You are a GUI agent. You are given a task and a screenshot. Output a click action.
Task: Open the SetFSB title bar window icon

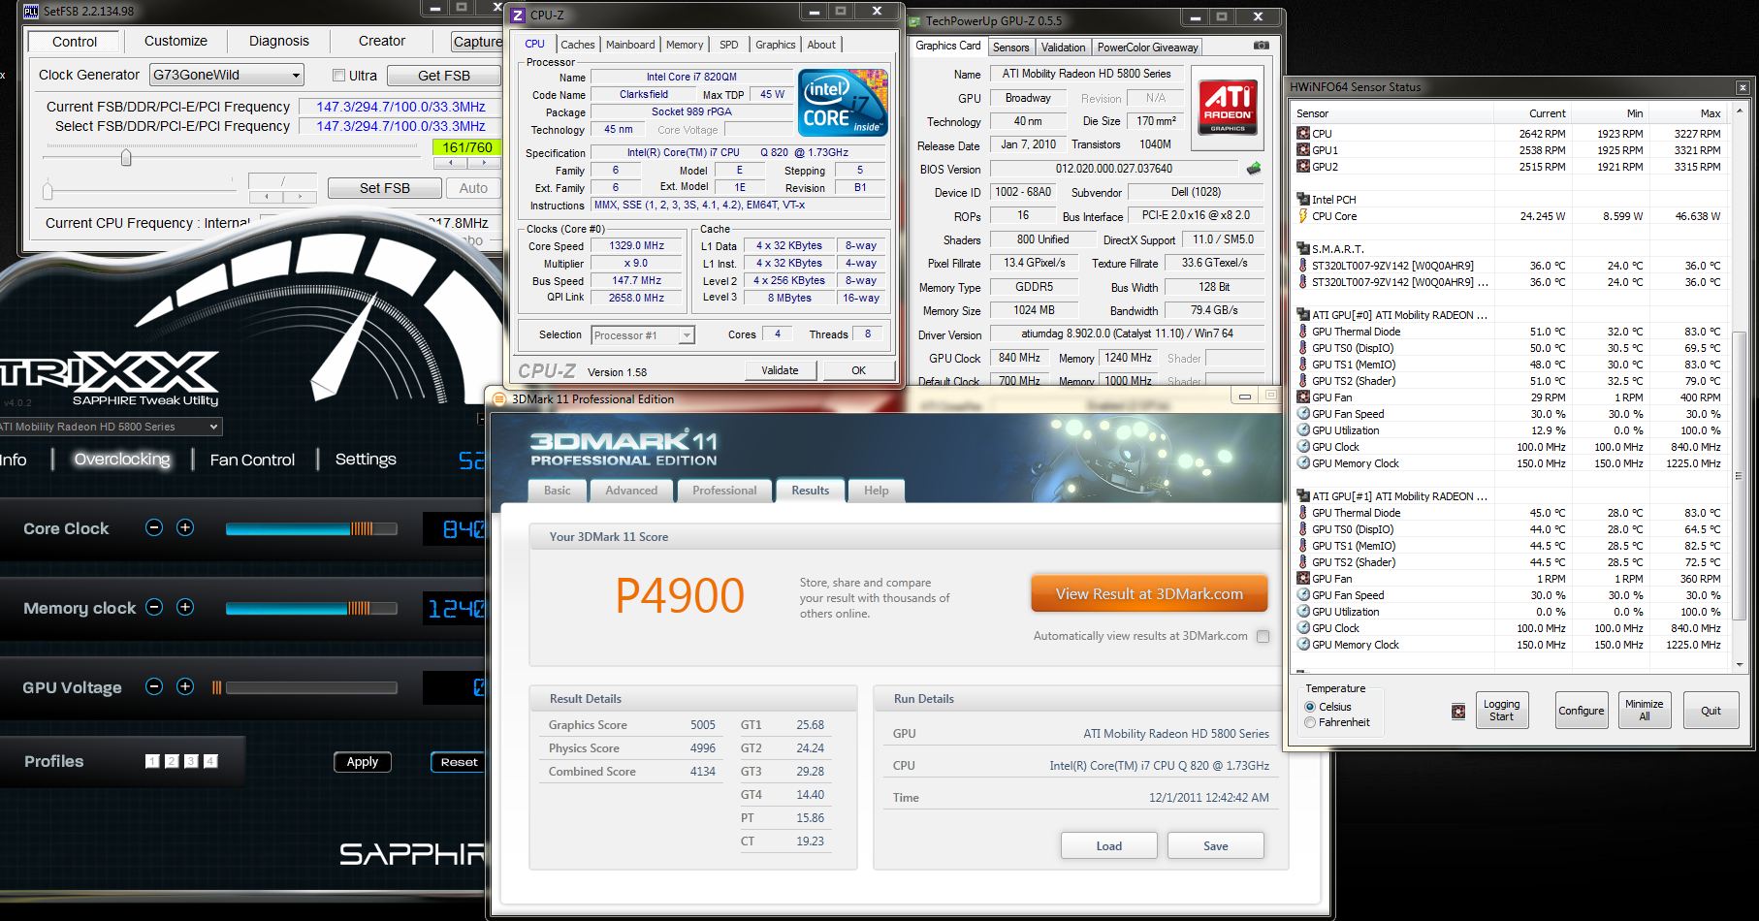pyautogui.click(x=32, y=11)
